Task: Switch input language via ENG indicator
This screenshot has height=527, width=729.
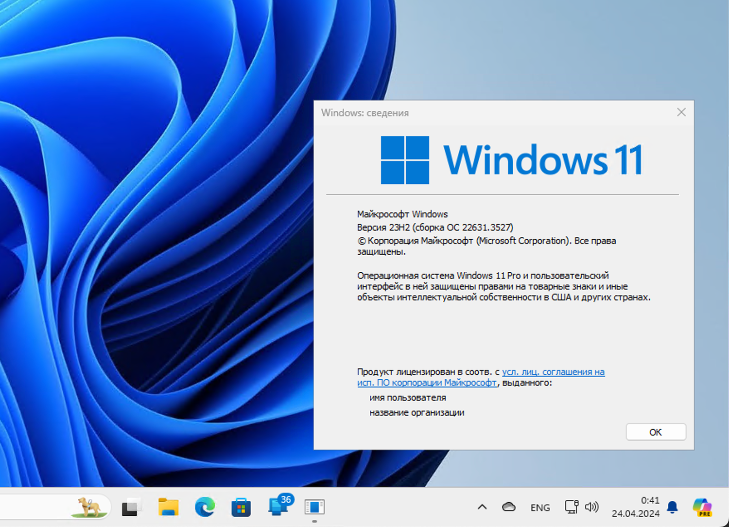Action: 540,507
